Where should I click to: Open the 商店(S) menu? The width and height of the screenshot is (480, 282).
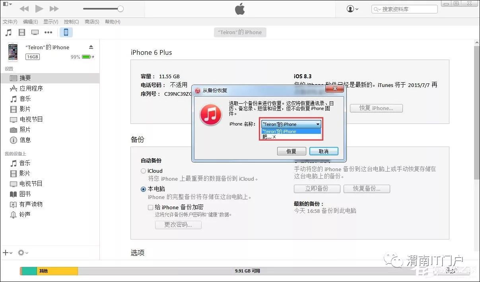(92, 22)
